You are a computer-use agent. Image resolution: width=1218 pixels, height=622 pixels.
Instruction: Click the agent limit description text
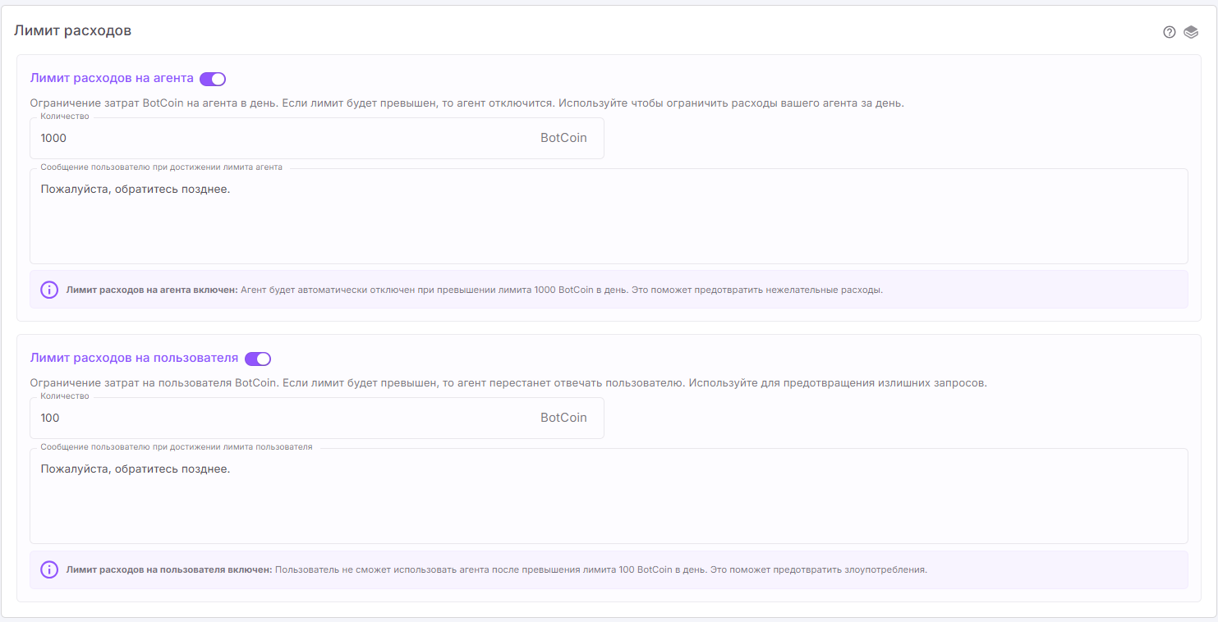tap(467, 103)
